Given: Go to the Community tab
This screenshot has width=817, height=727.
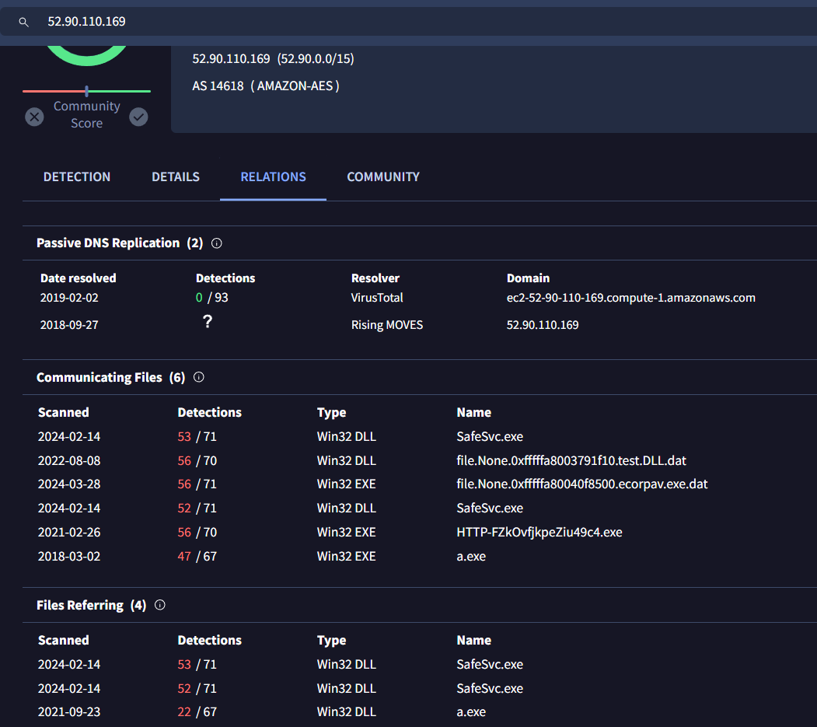Looking at the screenshot, I should tap(383, 177).
